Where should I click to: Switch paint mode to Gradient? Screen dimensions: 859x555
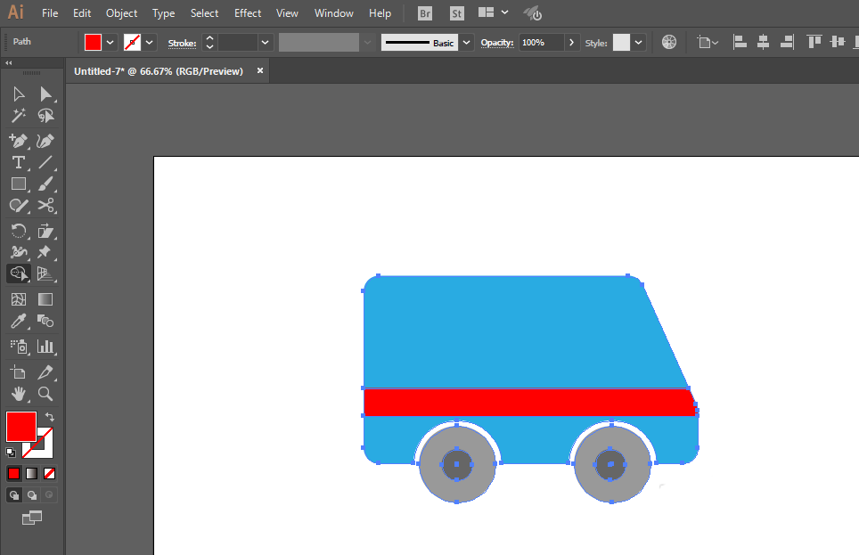coord(31,473)
